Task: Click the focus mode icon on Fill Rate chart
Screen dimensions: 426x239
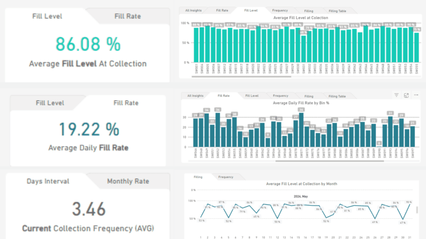Action: (x=406, y=95)
